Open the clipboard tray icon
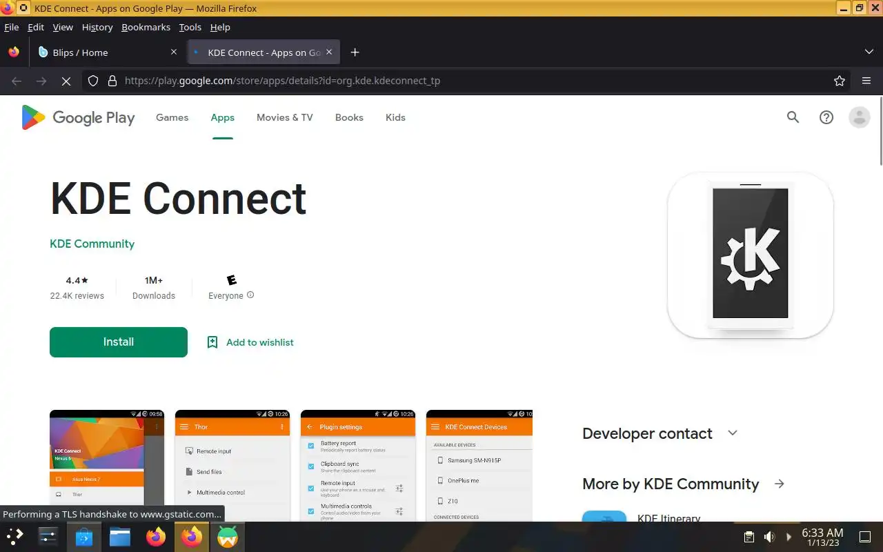 (748, 537)
